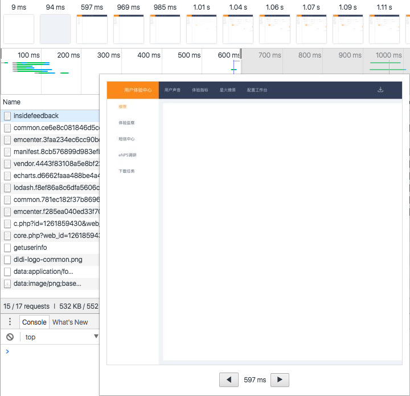Click the clear console icon
410x396 pixels.
coord(10,337)
